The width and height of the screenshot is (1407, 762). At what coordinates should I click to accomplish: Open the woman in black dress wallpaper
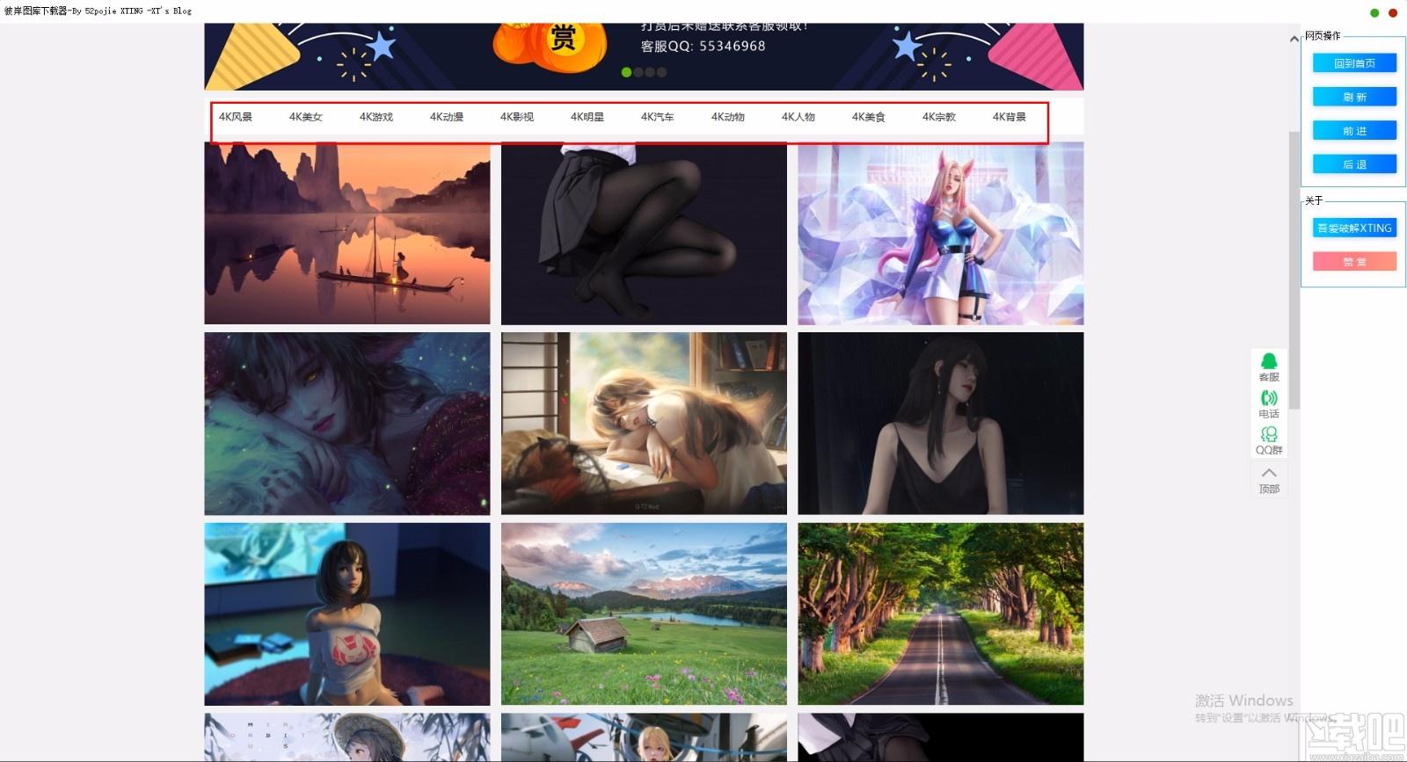[941, 424]
